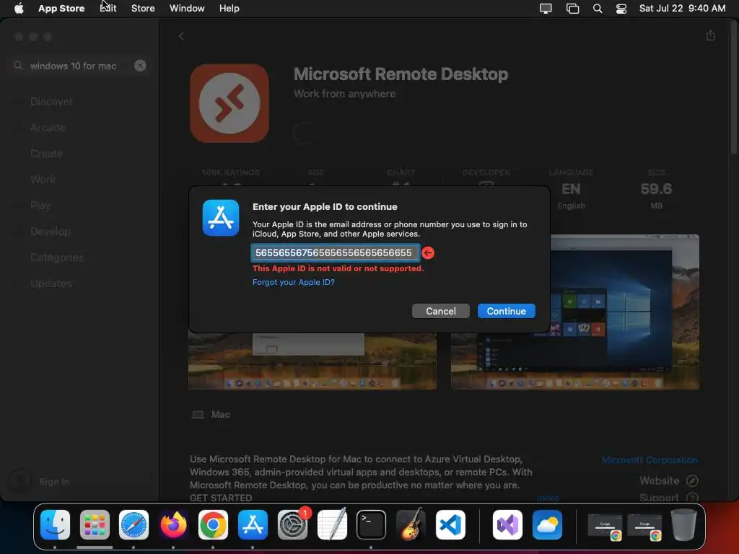Open TextEdit from the Dock

tap(332, 525)
